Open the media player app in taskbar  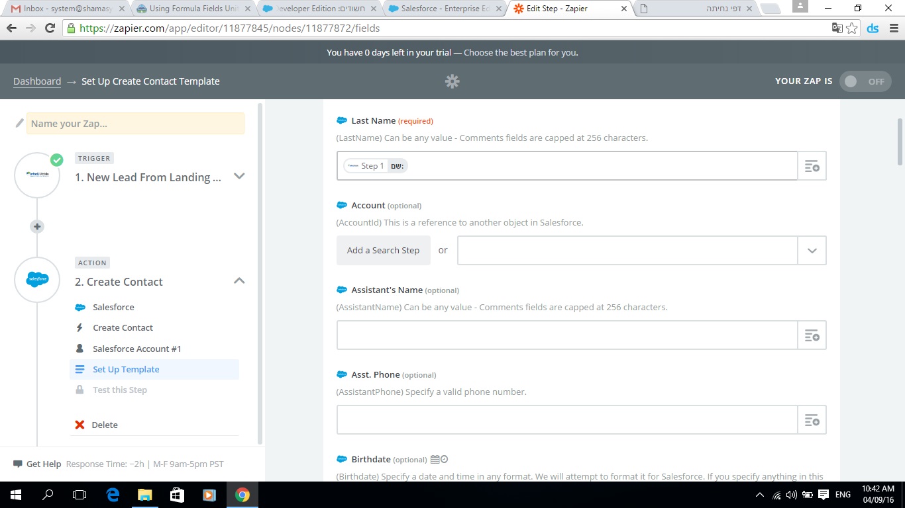click(x=209, y=495)
